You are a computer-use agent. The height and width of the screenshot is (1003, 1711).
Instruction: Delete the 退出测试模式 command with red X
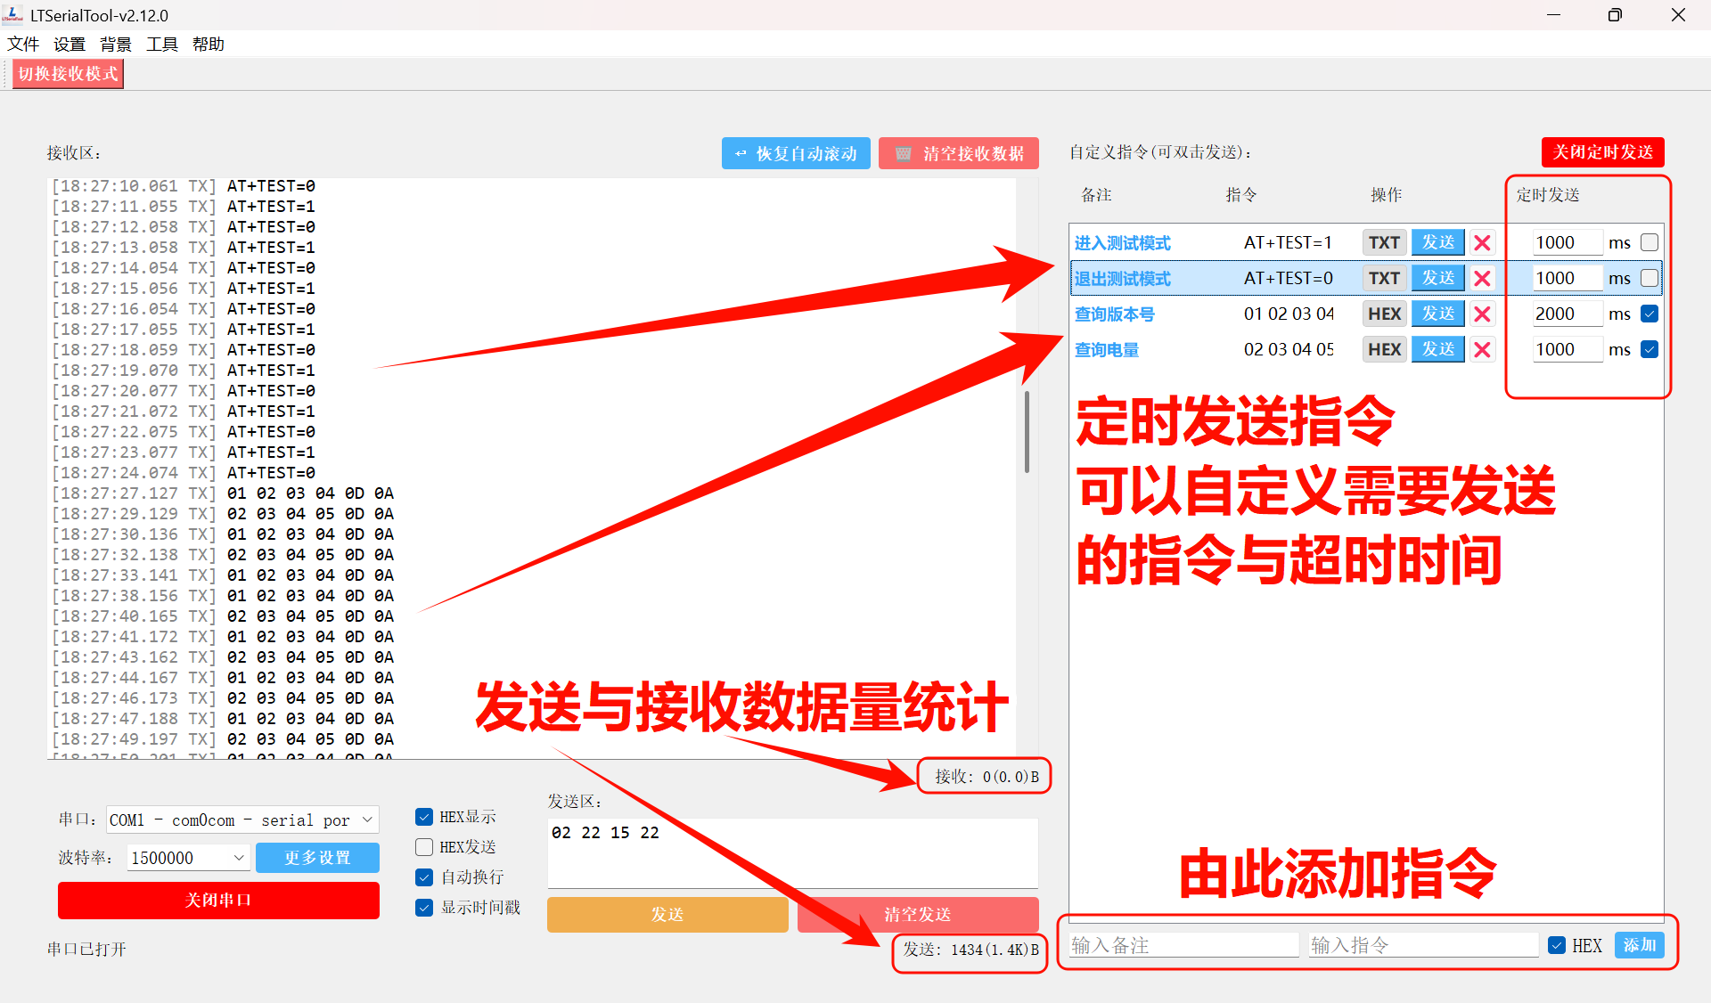[1482, 277]
